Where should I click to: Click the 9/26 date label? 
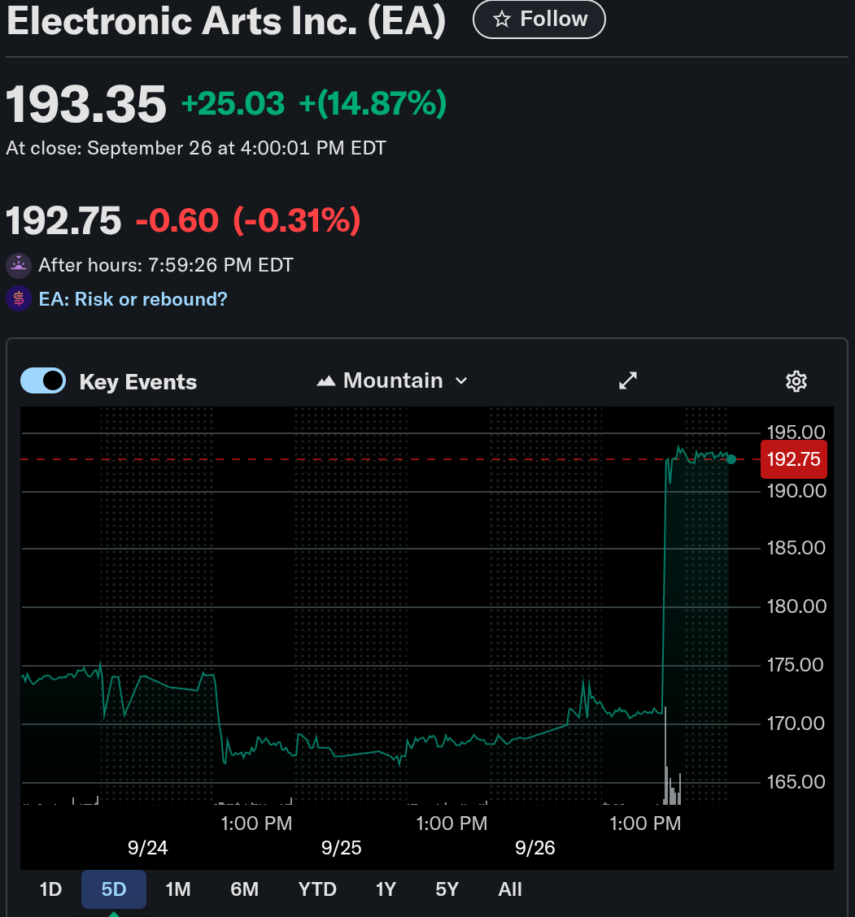point(535,847)
